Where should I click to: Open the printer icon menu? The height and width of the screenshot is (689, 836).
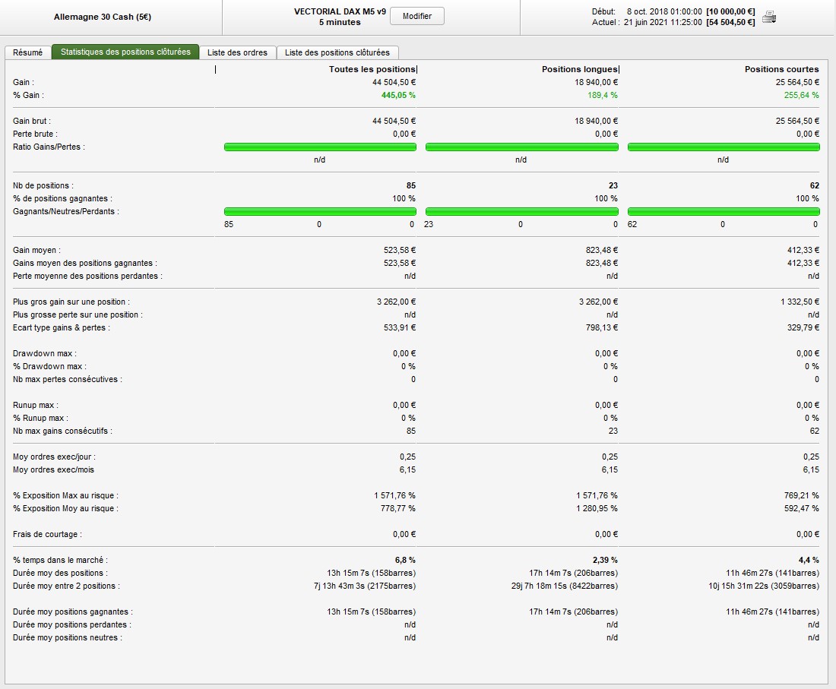(x=770, y=17)
